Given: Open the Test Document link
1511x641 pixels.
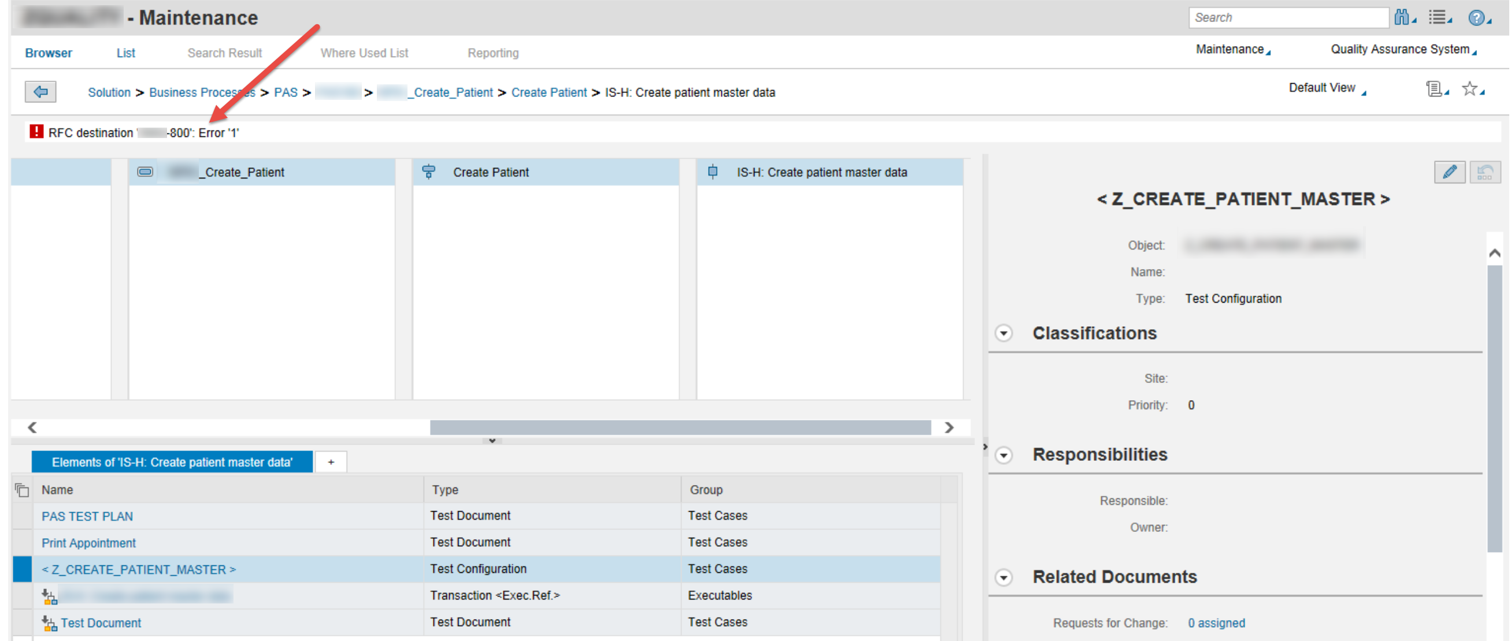Looking at the screenshot, I should pos(101,623).
